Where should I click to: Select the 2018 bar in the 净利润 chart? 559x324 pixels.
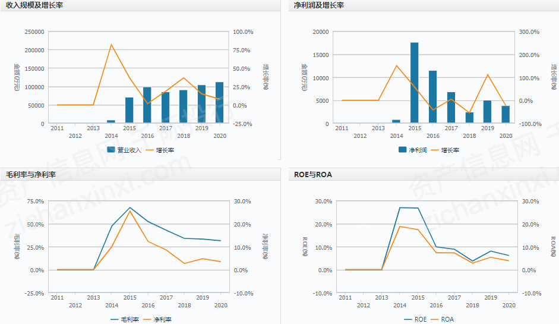click(x=469, y=118)
